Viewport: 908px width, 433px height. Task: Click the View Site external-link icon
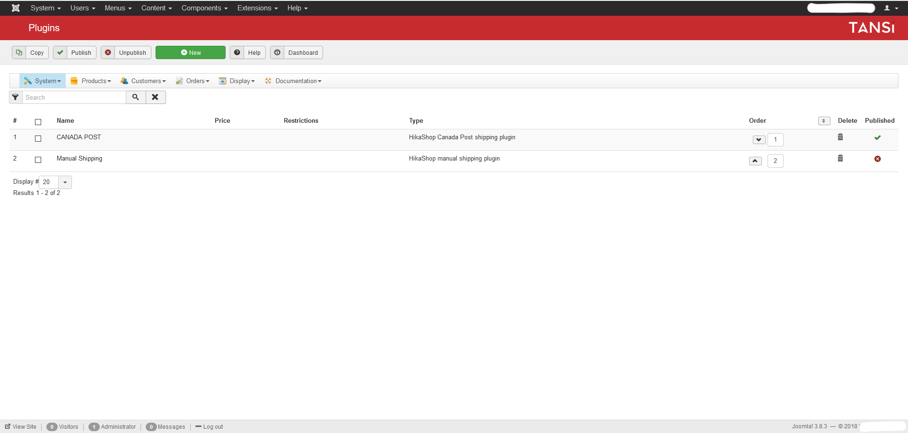point(8,426)
